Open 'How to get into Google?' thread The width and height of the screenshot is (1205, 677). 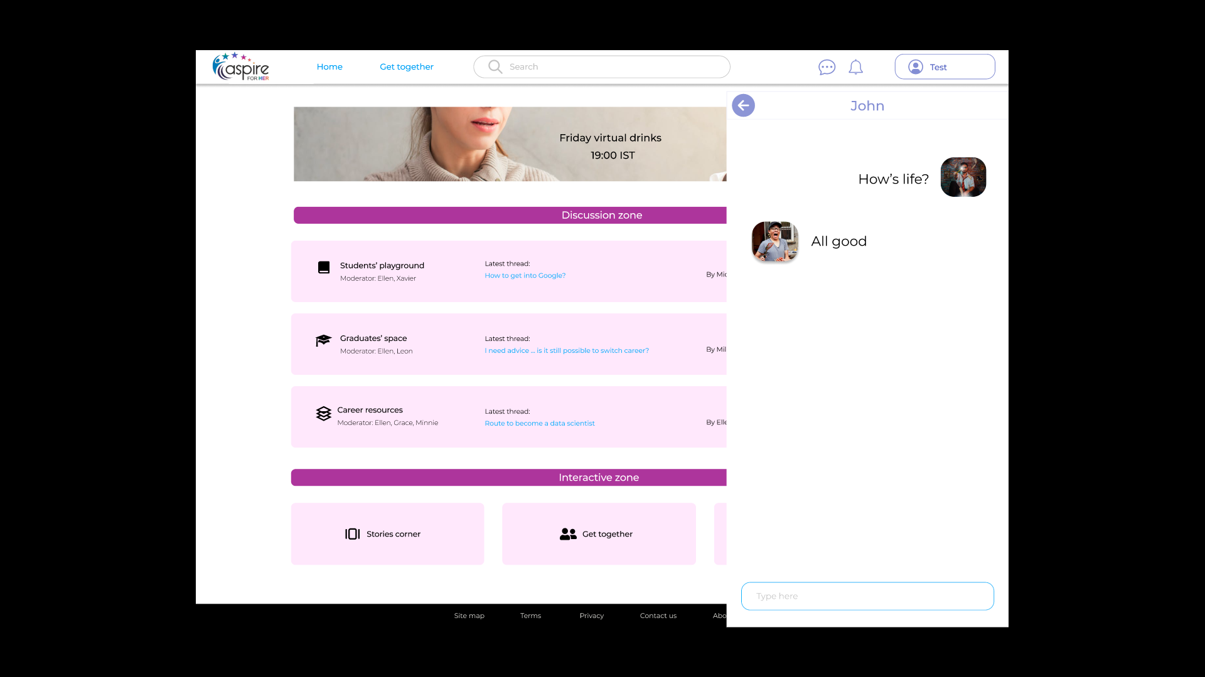(x=525, y=276)
